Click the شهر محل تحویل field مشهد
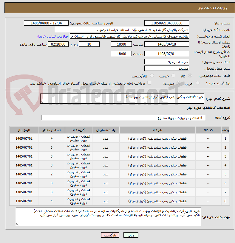This screenshot has height=243, width=235. 166,68
